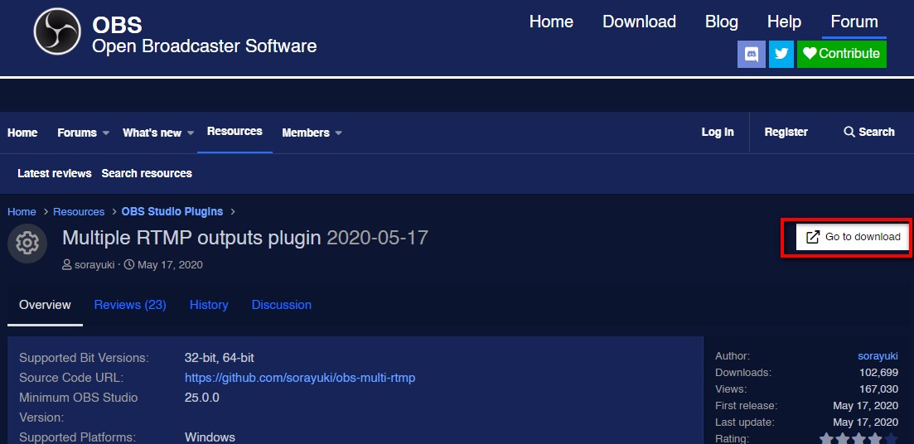This screenshot has height=444, width=914.
Task: Click the sorayuki author link in the sidebar
Action: 878,356
